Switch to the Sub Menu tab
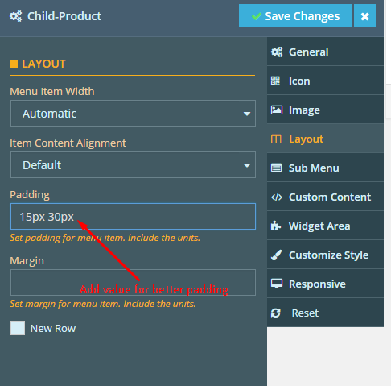The width and height of the screenshot is (391, 386). pos(325,168)
